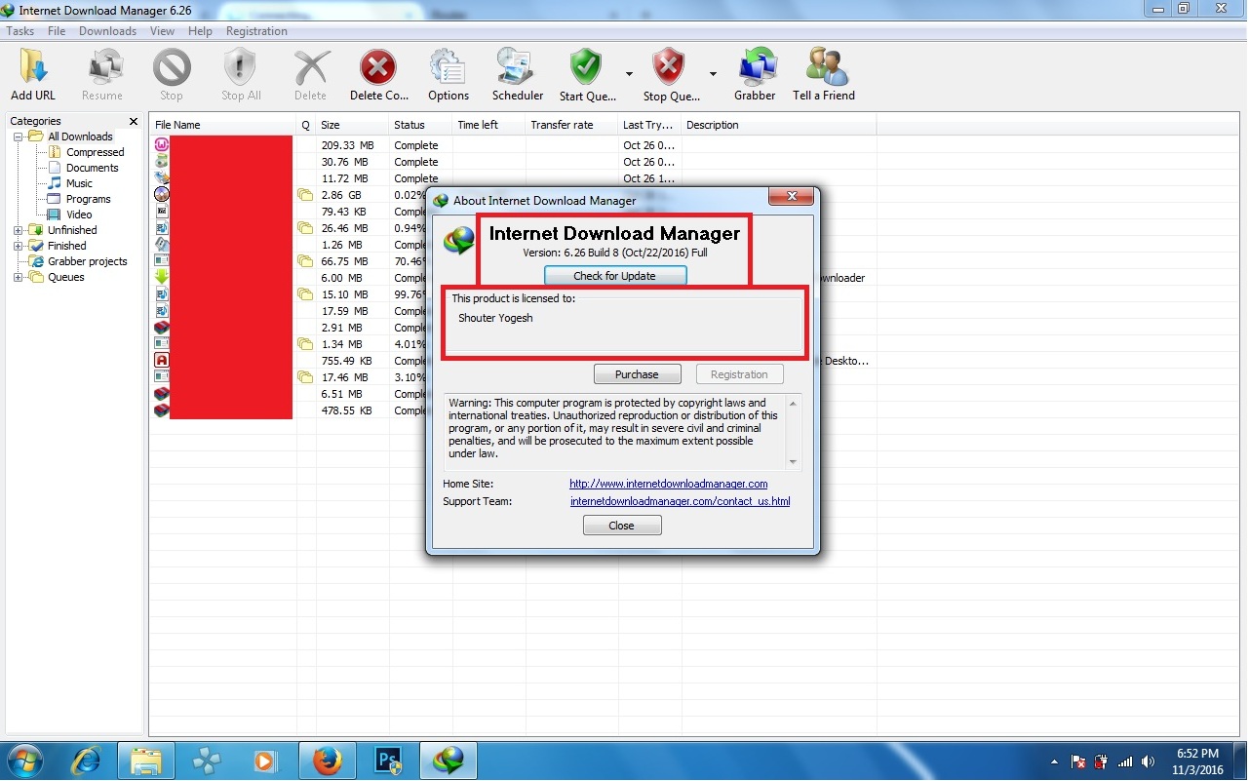Open Photoshop from the taskbar
Screen dimensions: 1249x781
click(x=388, y=760)
